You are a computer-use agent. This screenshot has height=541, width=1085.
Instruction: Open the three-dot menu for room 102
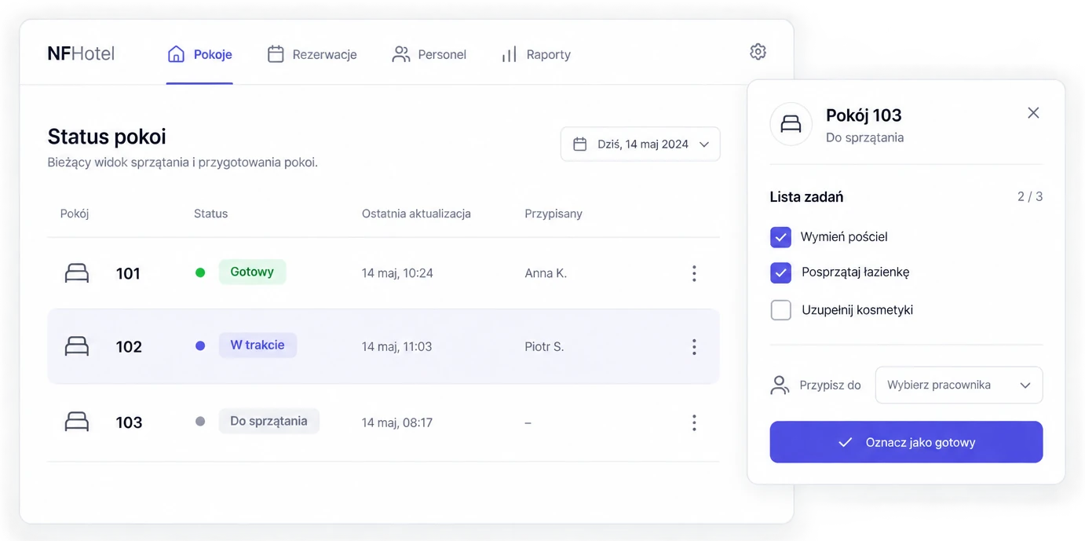[x=694, y=347]
